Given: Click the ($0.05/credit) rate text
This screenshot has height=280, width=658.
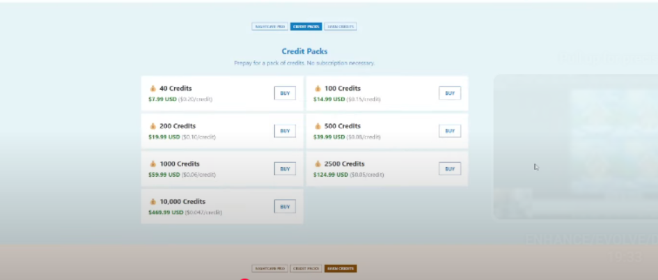Looking at the screenshot, I should 367,175.
